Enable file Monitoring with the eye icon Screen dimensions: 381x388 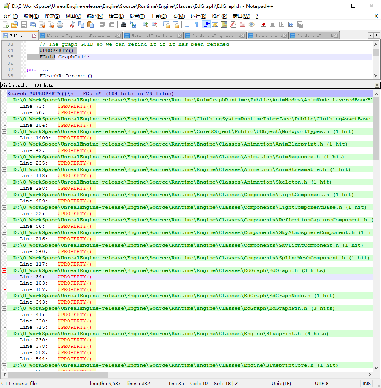[x=250, y=24]
